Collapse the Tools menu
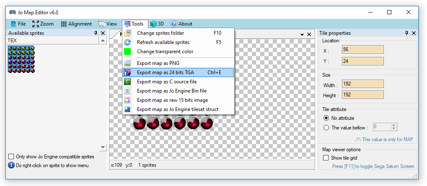This screenshot has width=427, height=186. (135, 24)
